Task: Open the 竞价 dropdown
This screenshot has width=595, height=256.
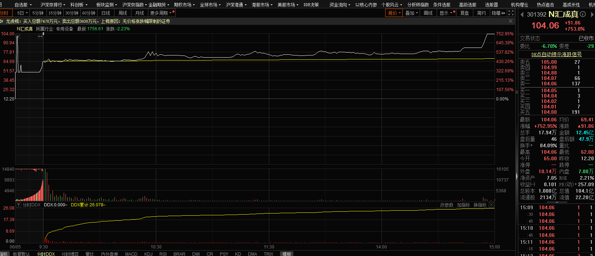Action: [395, 13]
